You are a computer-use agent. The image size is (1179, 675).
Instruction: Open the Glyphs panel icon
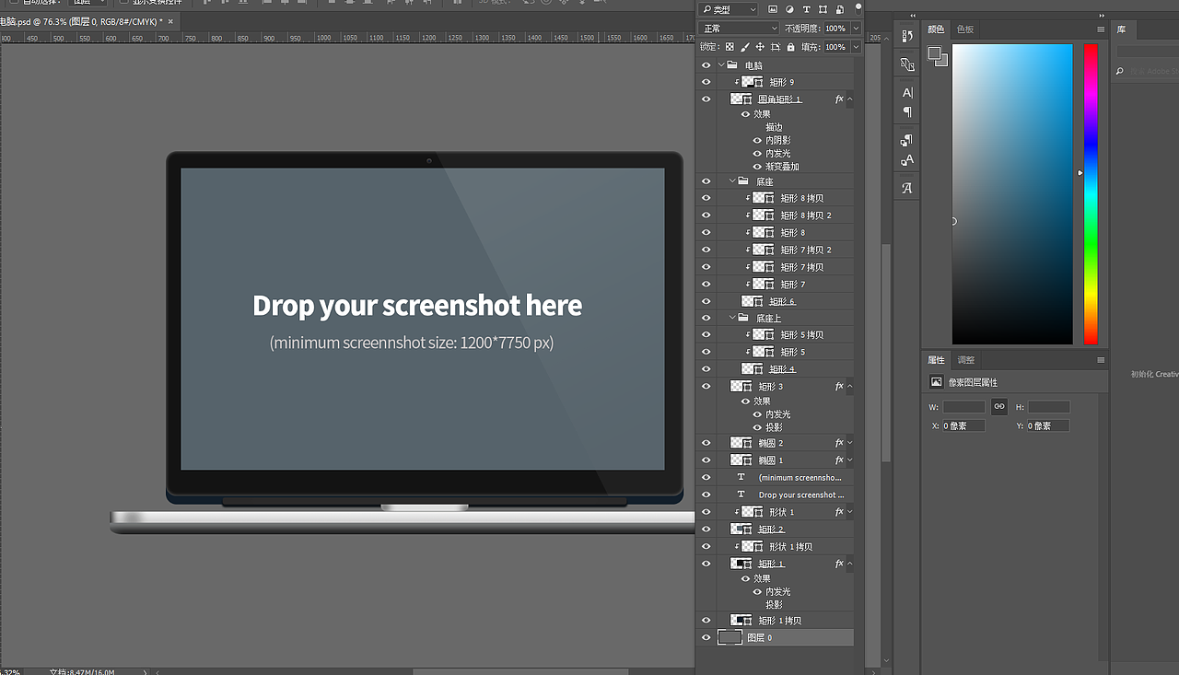pos(907,189)
